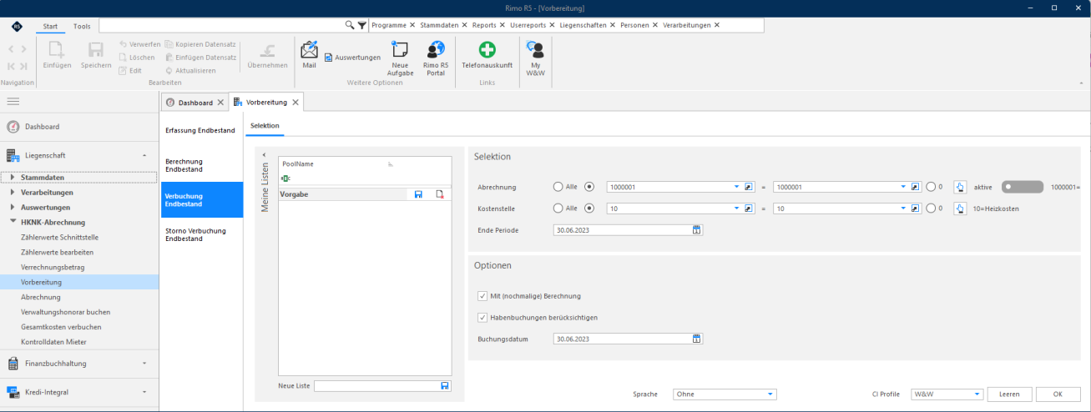
Task: Open My W&W
Action: [534, 58]
